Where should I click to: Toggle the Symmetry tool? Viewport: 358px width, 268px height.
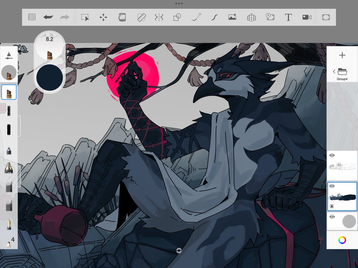[x=159, y=17]
